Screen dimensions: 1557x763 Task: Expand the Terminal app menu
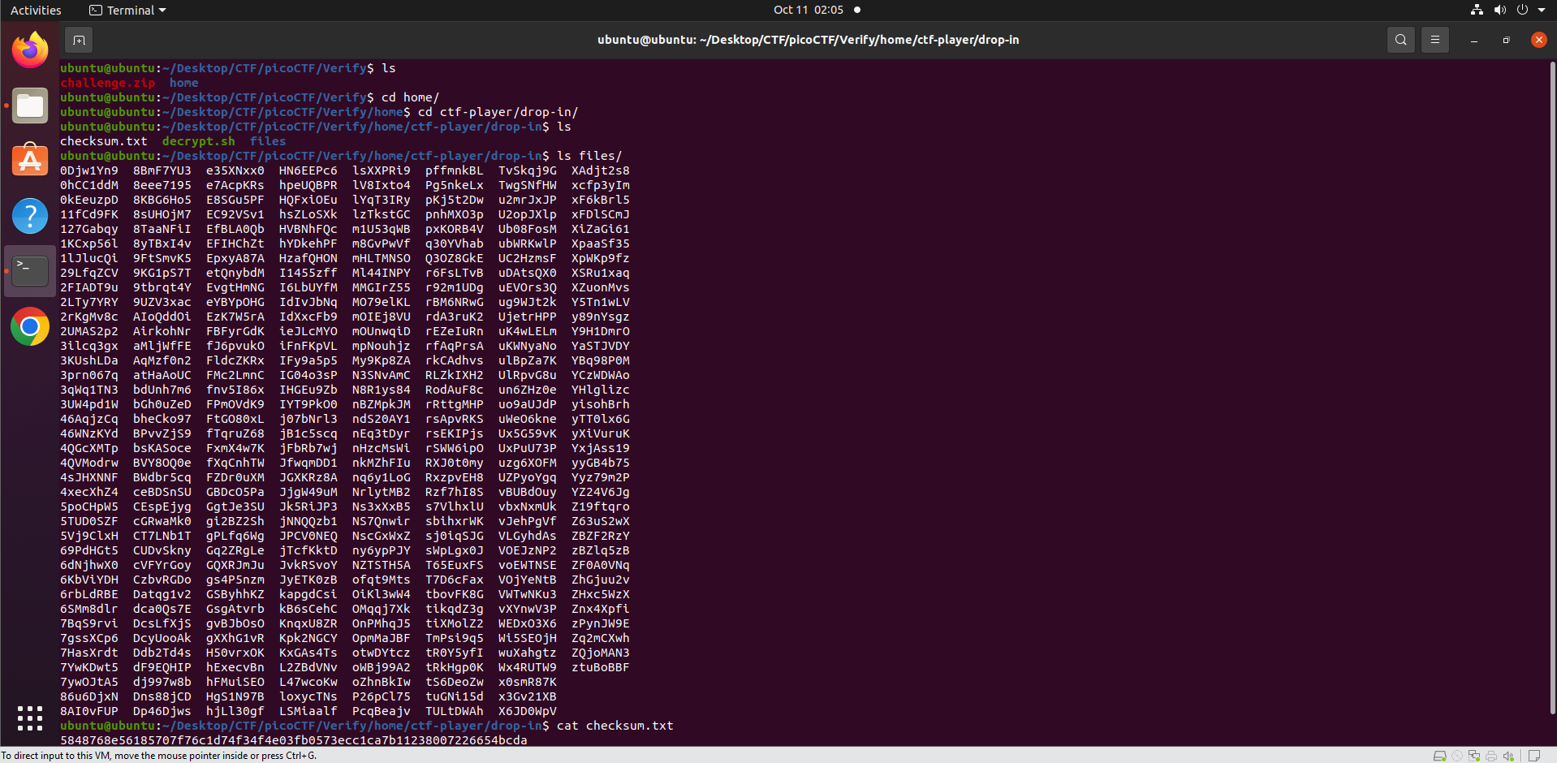click(128, 10)
